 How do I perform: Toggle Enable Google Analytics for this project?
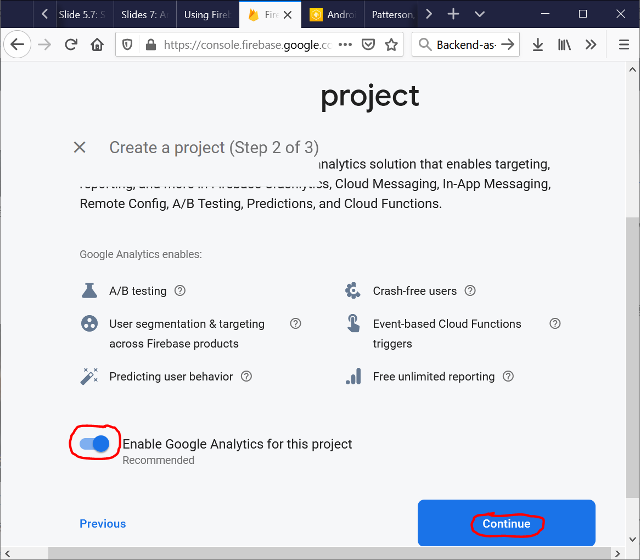[x=94, y=444]
